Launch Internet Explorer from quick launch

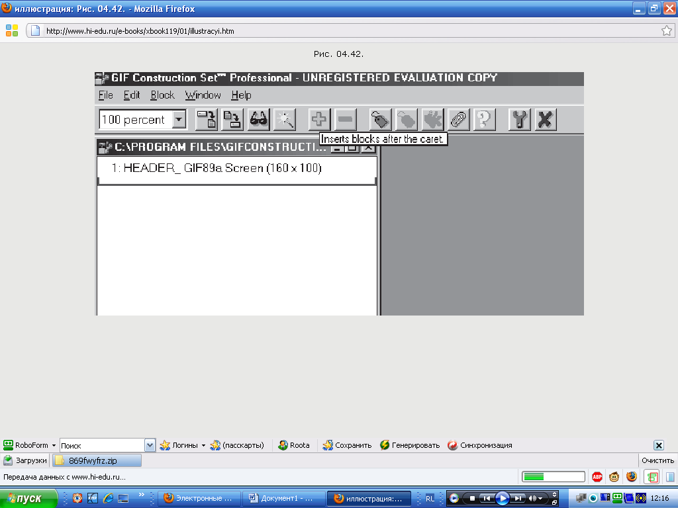coord(108,498)
